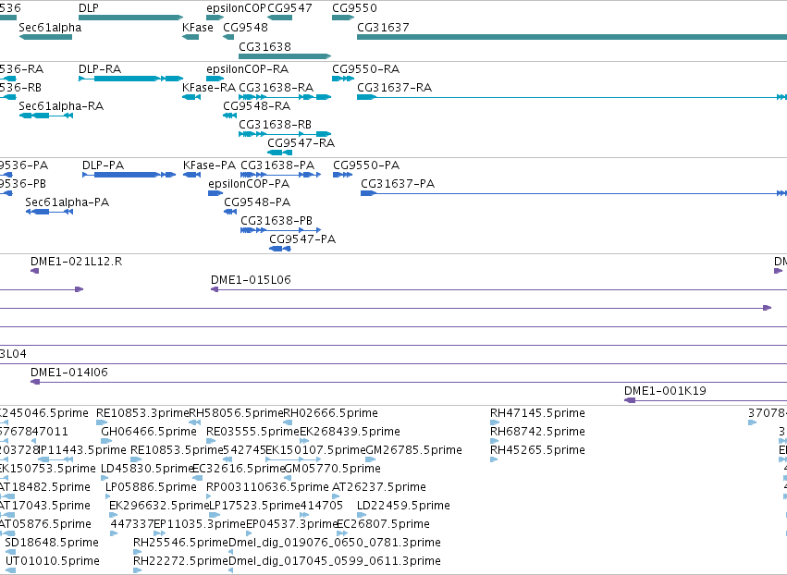Click the LP05886.5prime EST label
This screenshot has height=575, width=787.
click(151, 488)
